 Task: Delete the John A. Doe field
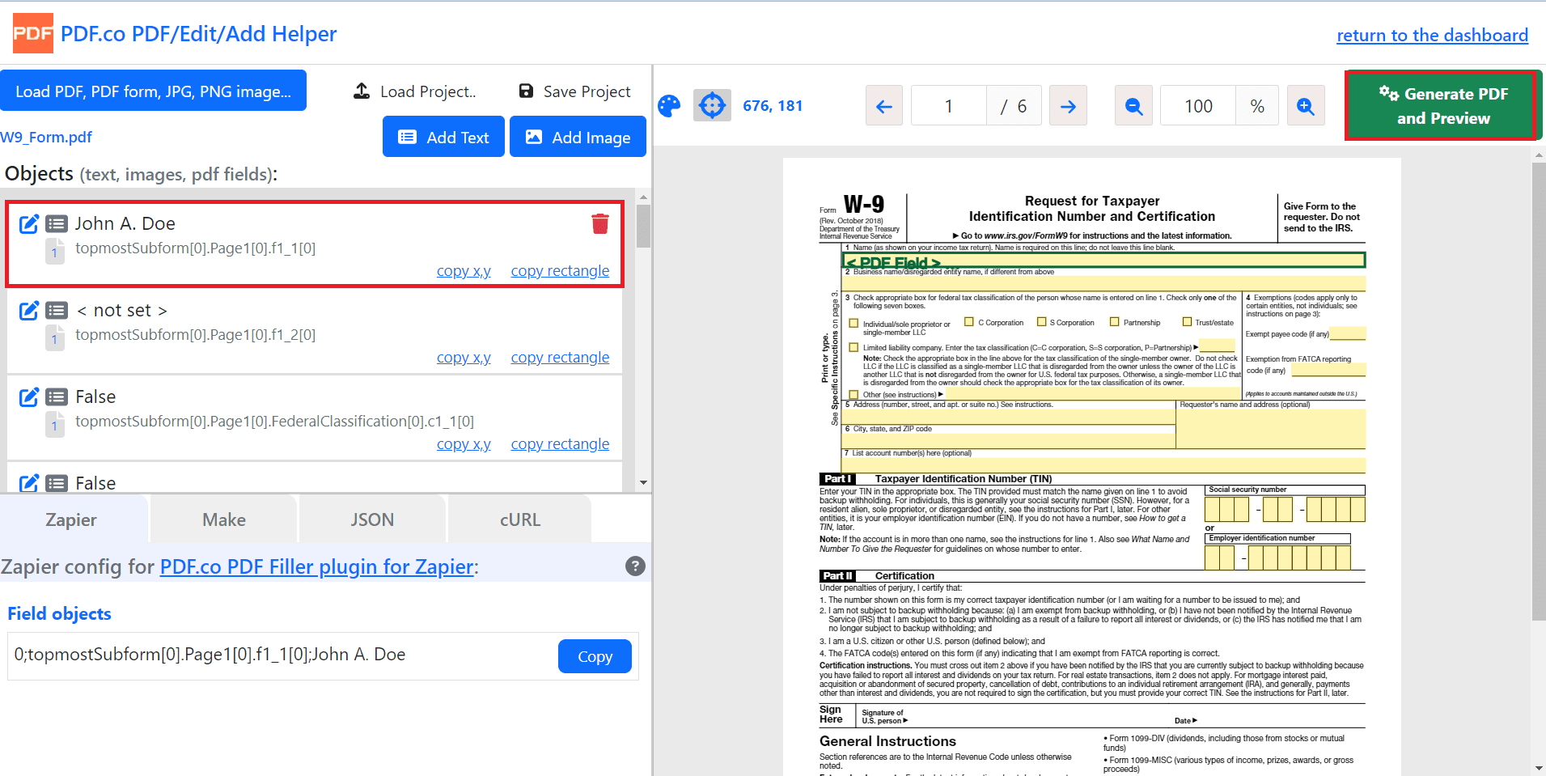599,224
